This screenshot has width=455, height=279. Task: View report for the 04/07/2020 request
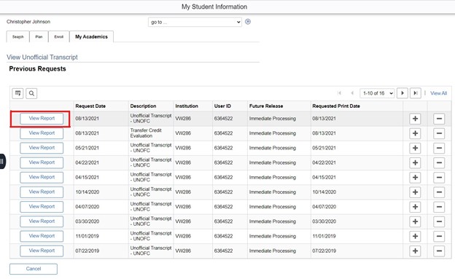[x=42, y=206]
